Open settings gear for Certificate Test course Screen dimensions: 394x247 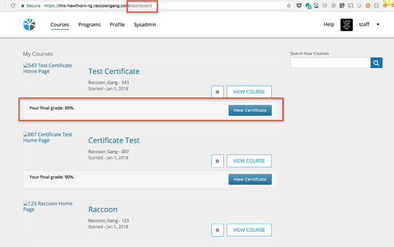tap(217, 161)
